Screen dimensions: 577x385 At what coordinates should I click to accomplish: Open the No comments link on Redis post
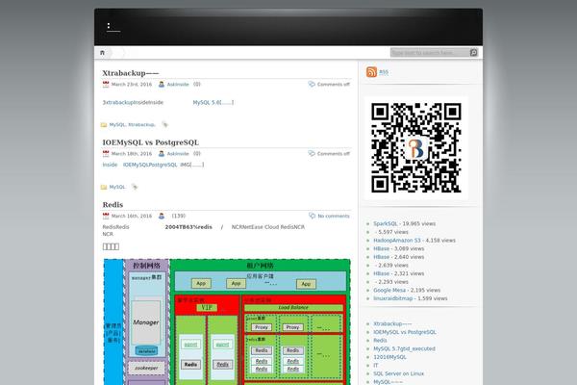(x=334, y=216)
